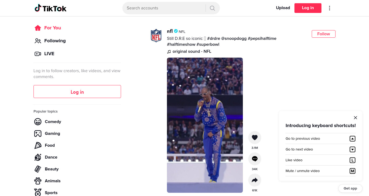
Task: Open the nfl username link
Action: click(170, 31)
